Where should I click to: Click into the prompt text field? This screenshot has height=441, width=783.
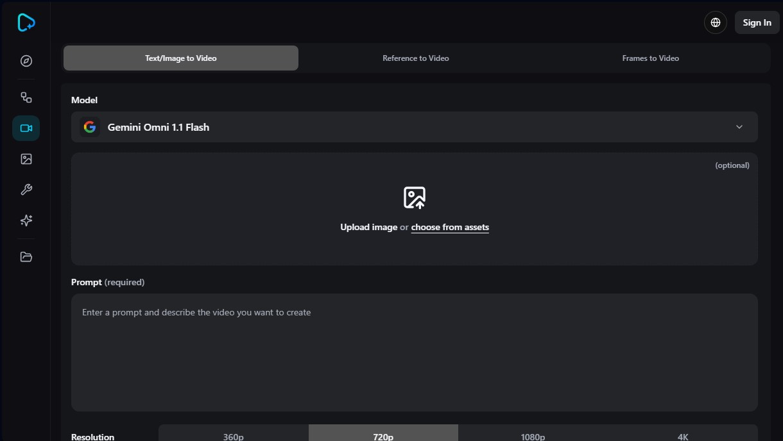(x=415, y=353)
